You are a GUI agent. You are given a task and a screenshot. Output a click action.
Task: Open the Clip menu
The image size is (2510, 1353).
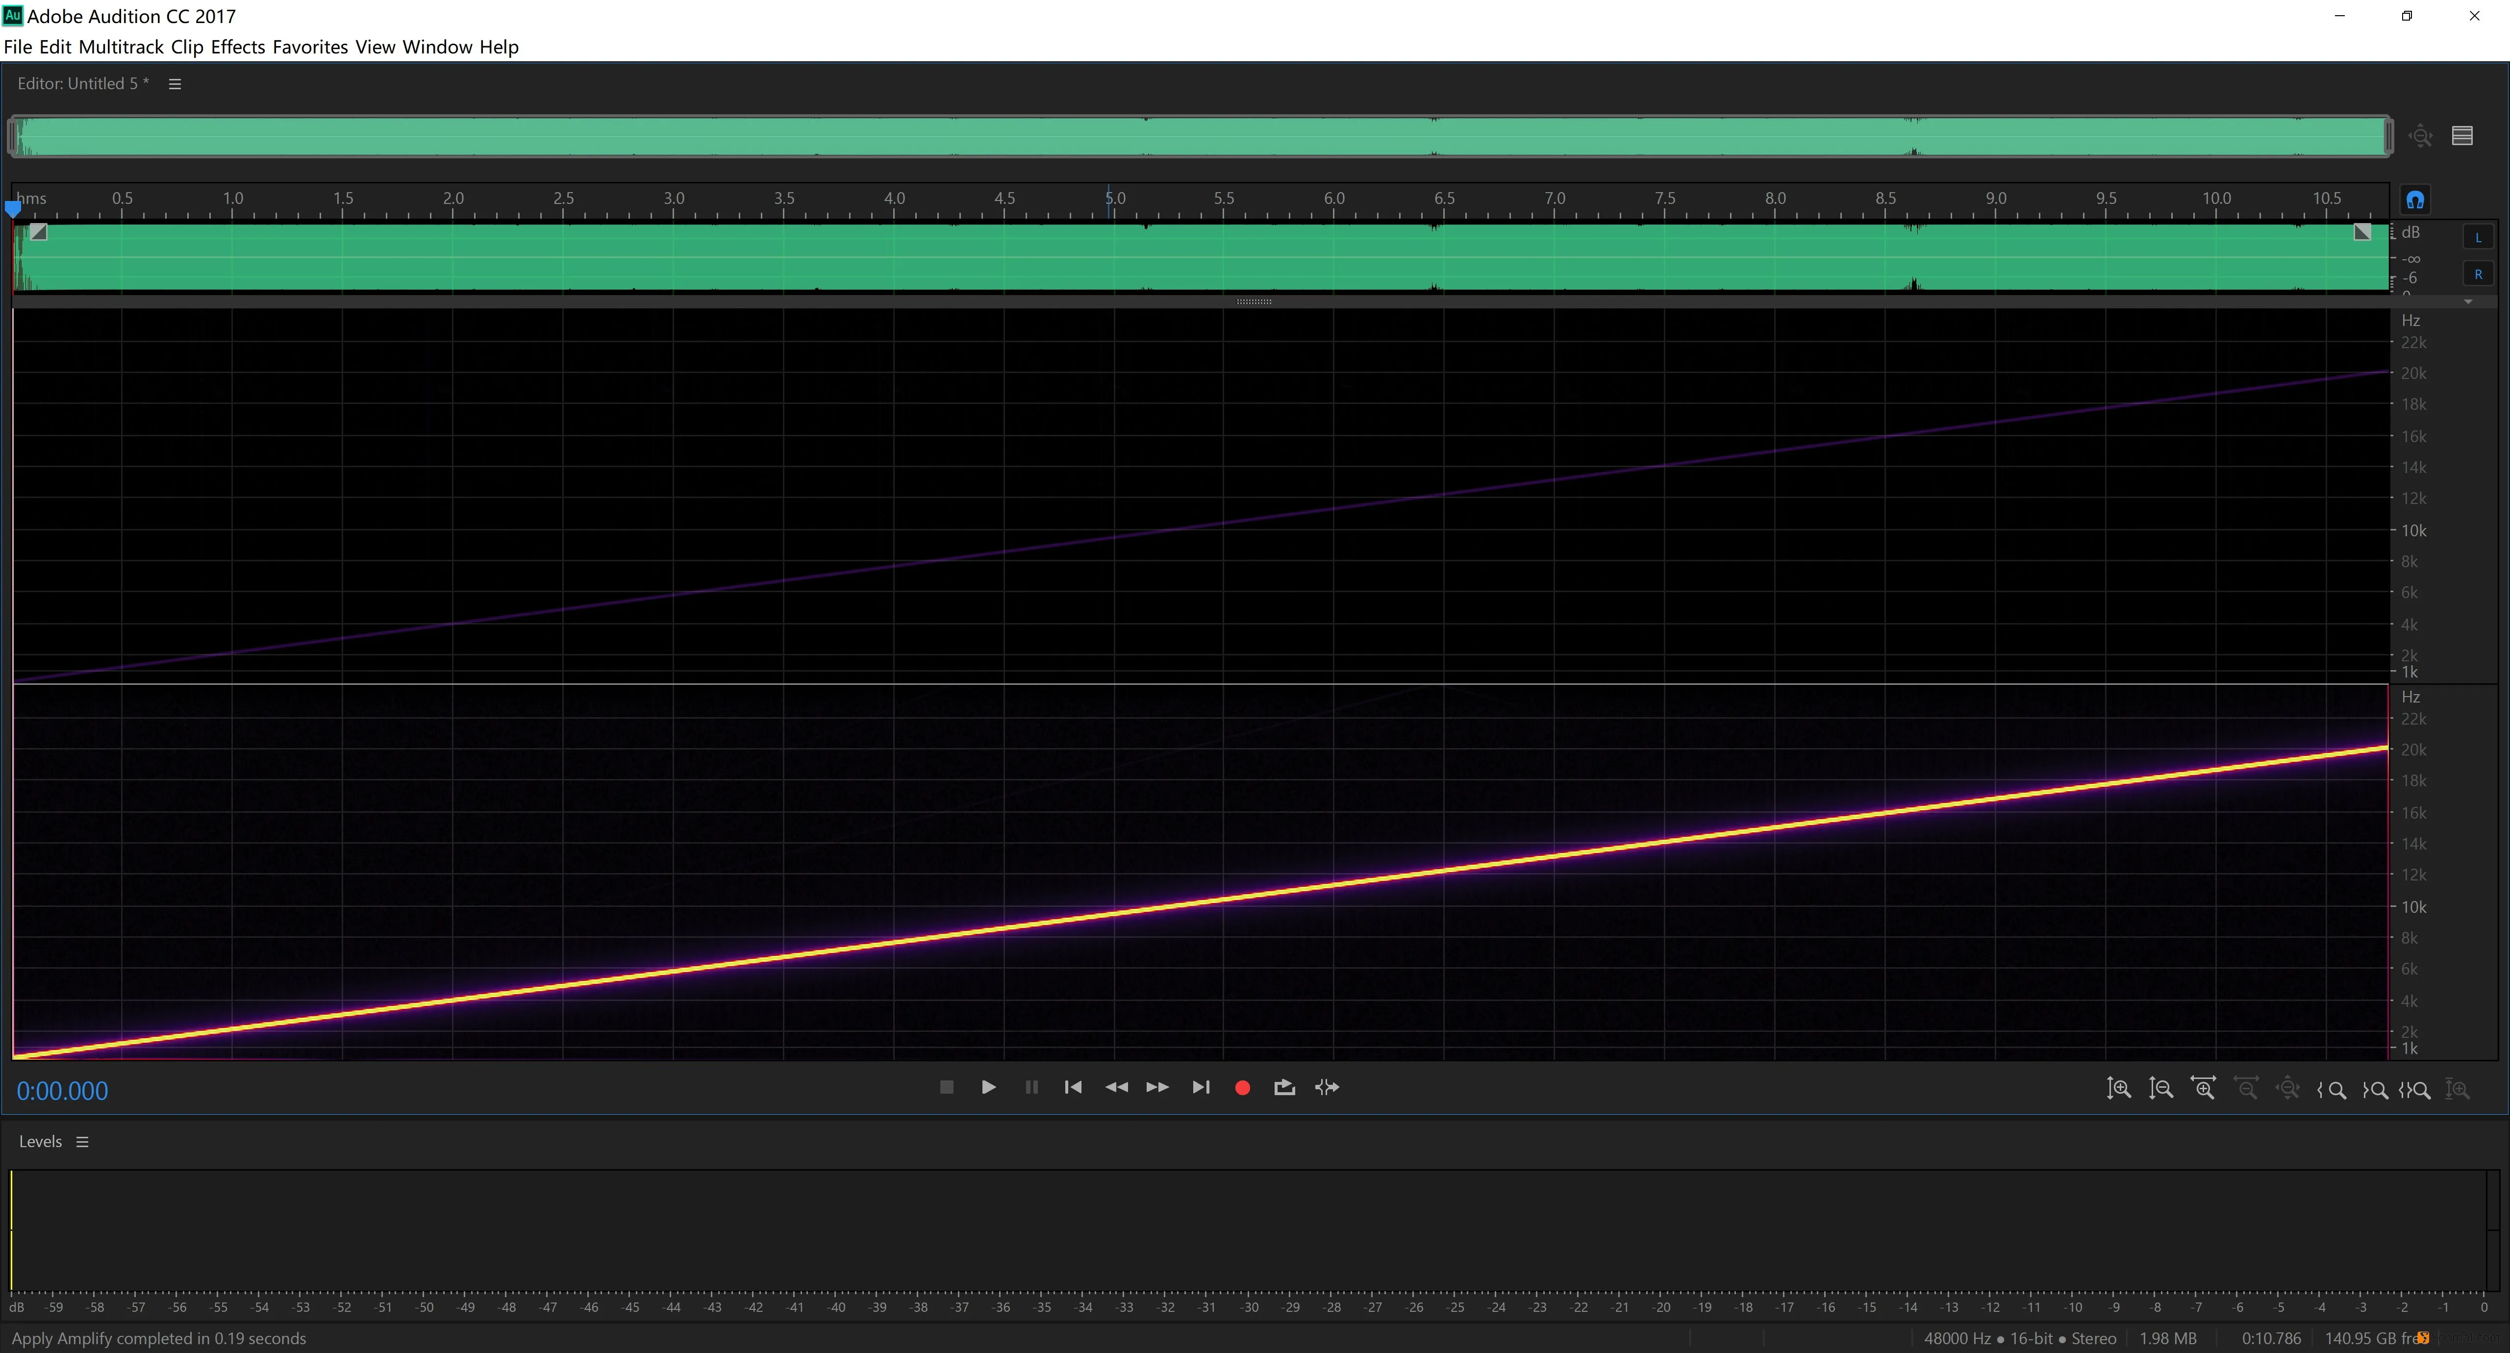pos(187,47)
